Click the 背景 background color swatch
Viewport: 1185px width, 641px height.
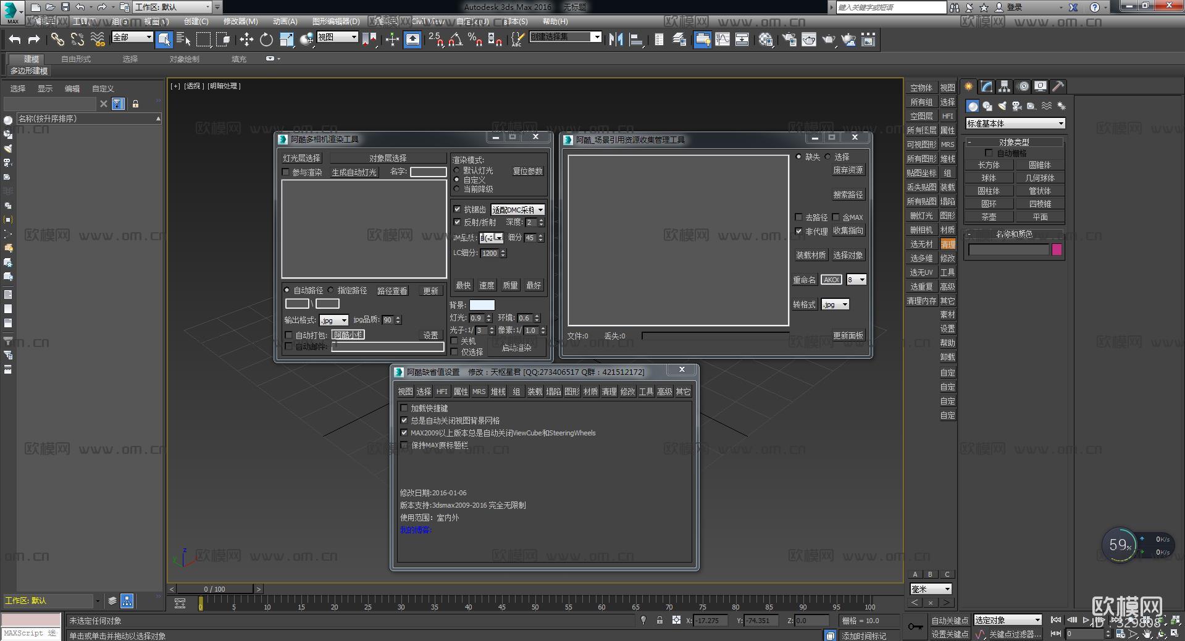[481, 304]
